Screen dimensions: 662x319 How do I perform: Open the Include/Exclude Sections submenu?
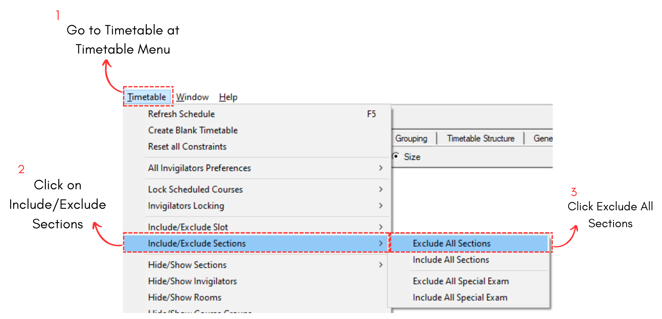pos(197,243)
